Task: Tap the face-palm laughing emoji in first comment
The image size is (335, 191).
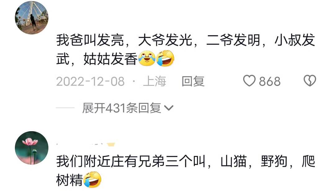Action: 165,58
